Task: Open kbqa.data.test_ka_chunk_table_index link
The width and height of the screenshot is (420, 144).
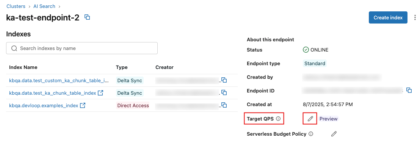Action: point(52,93)
